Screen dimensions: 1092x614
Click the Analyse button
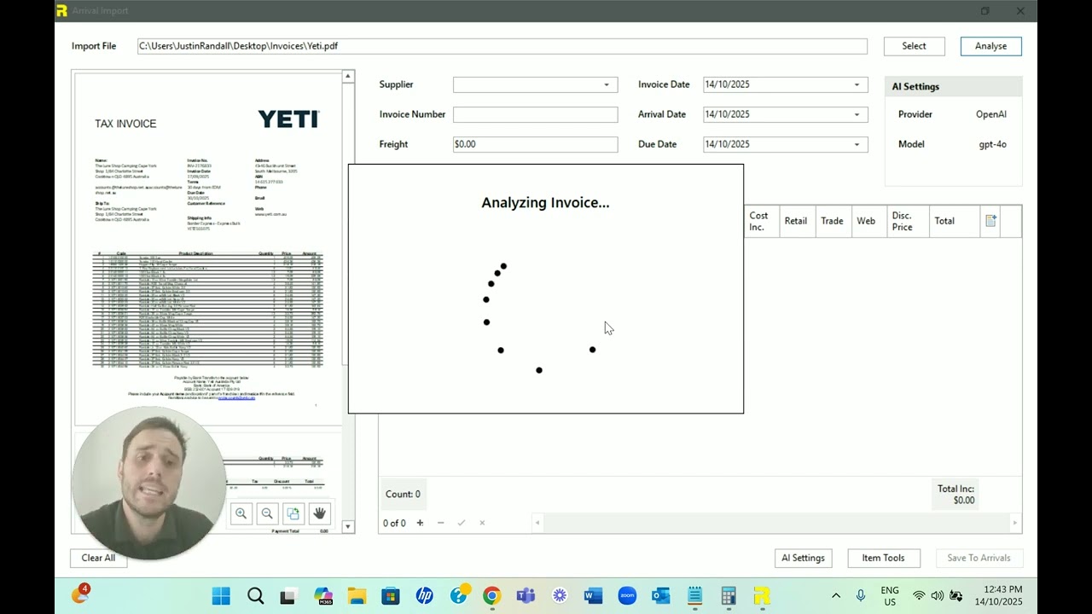click(x=990, y=46)
